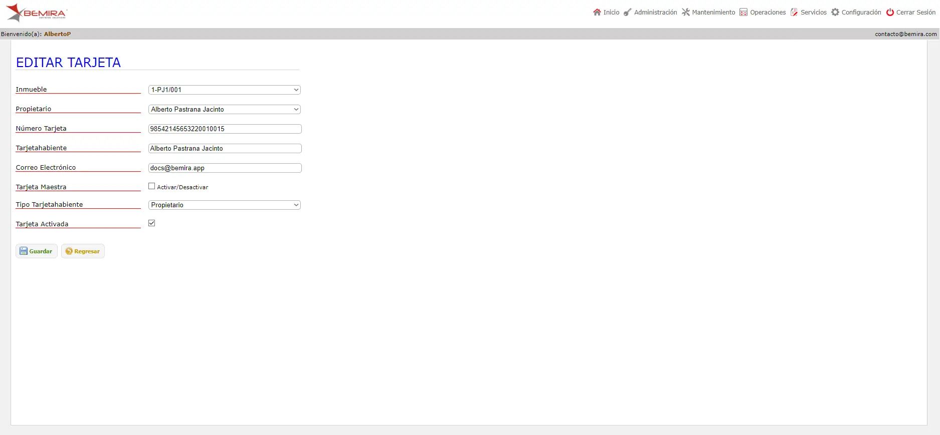Click the Configuración gear icon
The width and height of the screenshot is (940, 435).
835,13
